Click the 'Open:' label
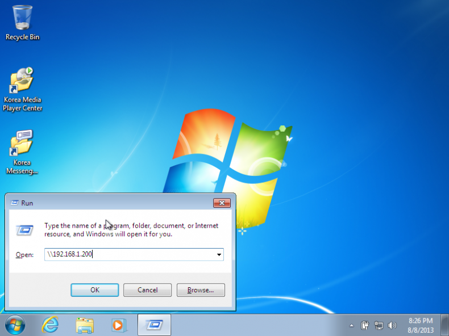 coord(24,255)
